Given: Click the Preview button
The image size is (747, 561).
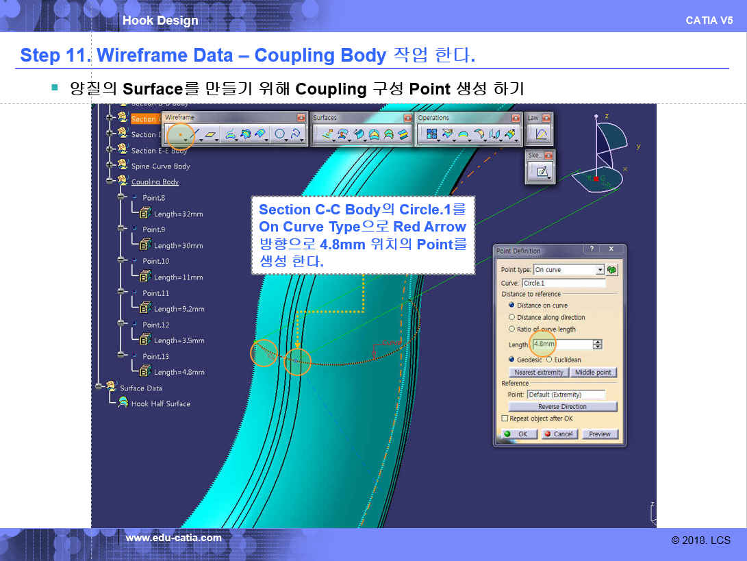Looking at the screenshot, I should point(599,434).
